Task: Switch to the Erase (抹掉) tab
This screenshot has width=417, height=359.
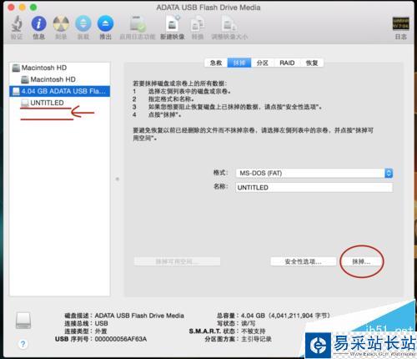Action: point(239,63)
